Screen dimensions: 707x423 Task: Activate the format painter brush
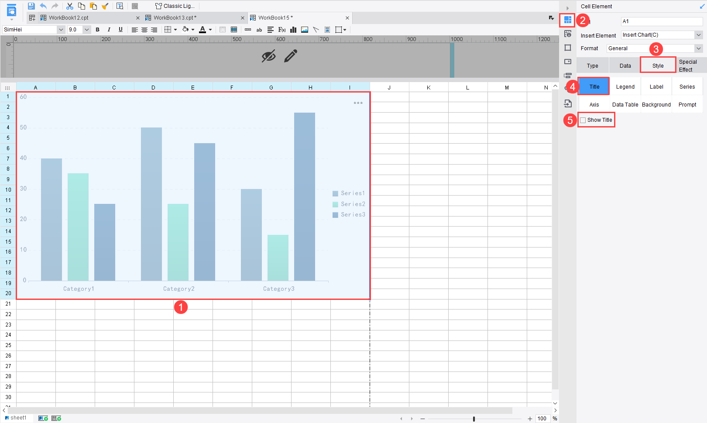tap(105, 6)
